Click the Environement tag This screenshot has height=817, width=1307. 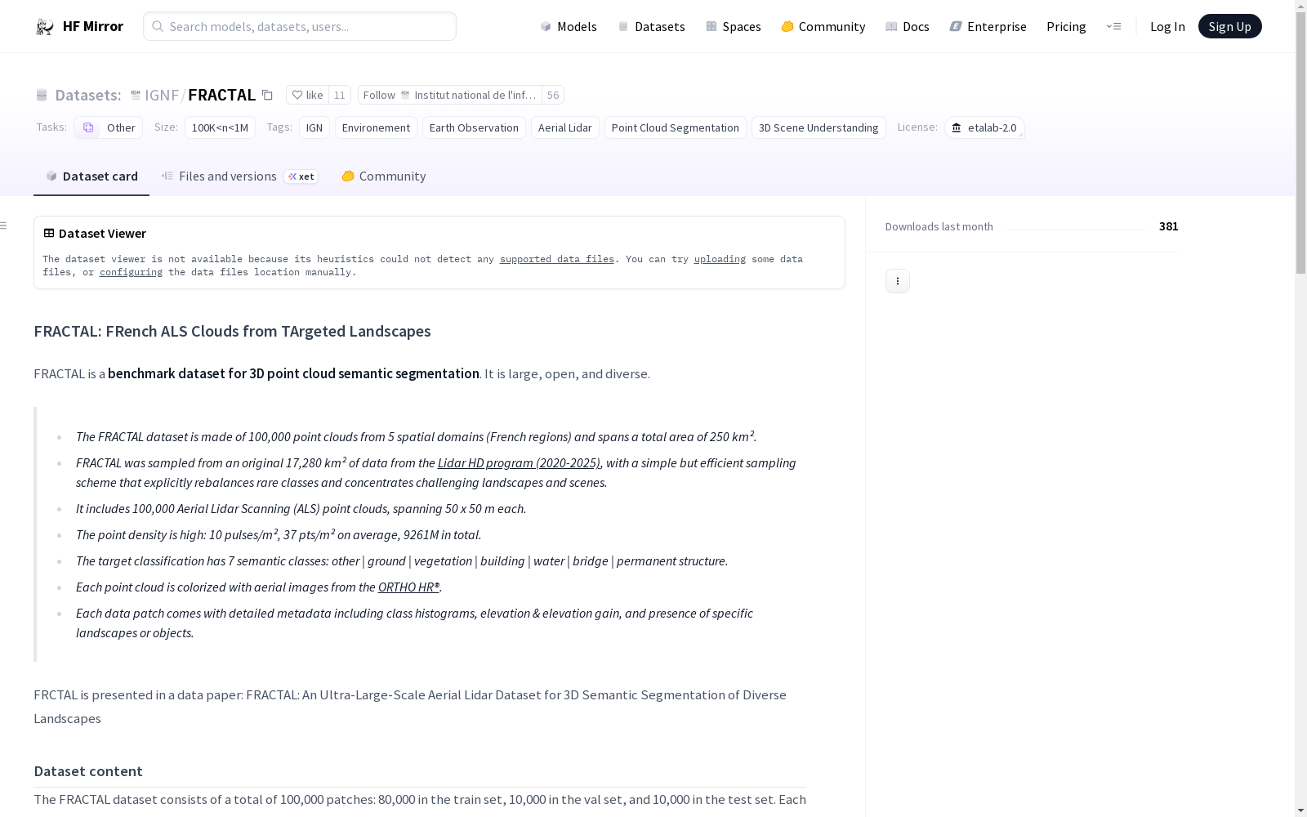[x=376, y=127]
